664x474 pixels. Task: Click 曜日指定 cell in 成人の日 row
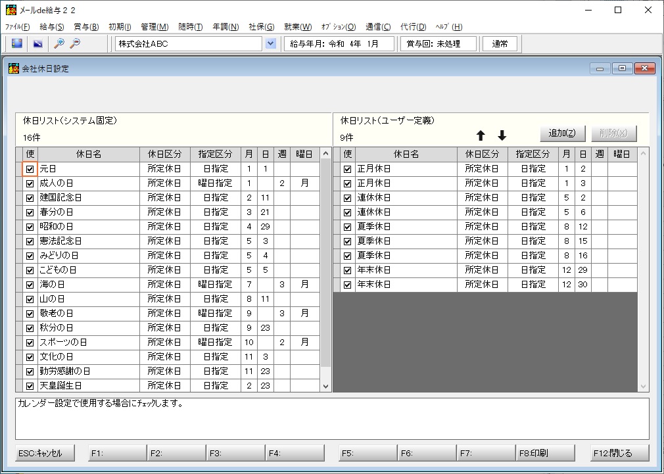pos(216,183)
